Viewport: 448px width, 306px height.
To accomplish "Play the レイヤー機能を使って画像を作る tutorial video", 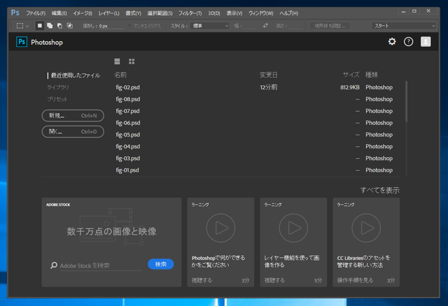I will click(x=294, y=228).
